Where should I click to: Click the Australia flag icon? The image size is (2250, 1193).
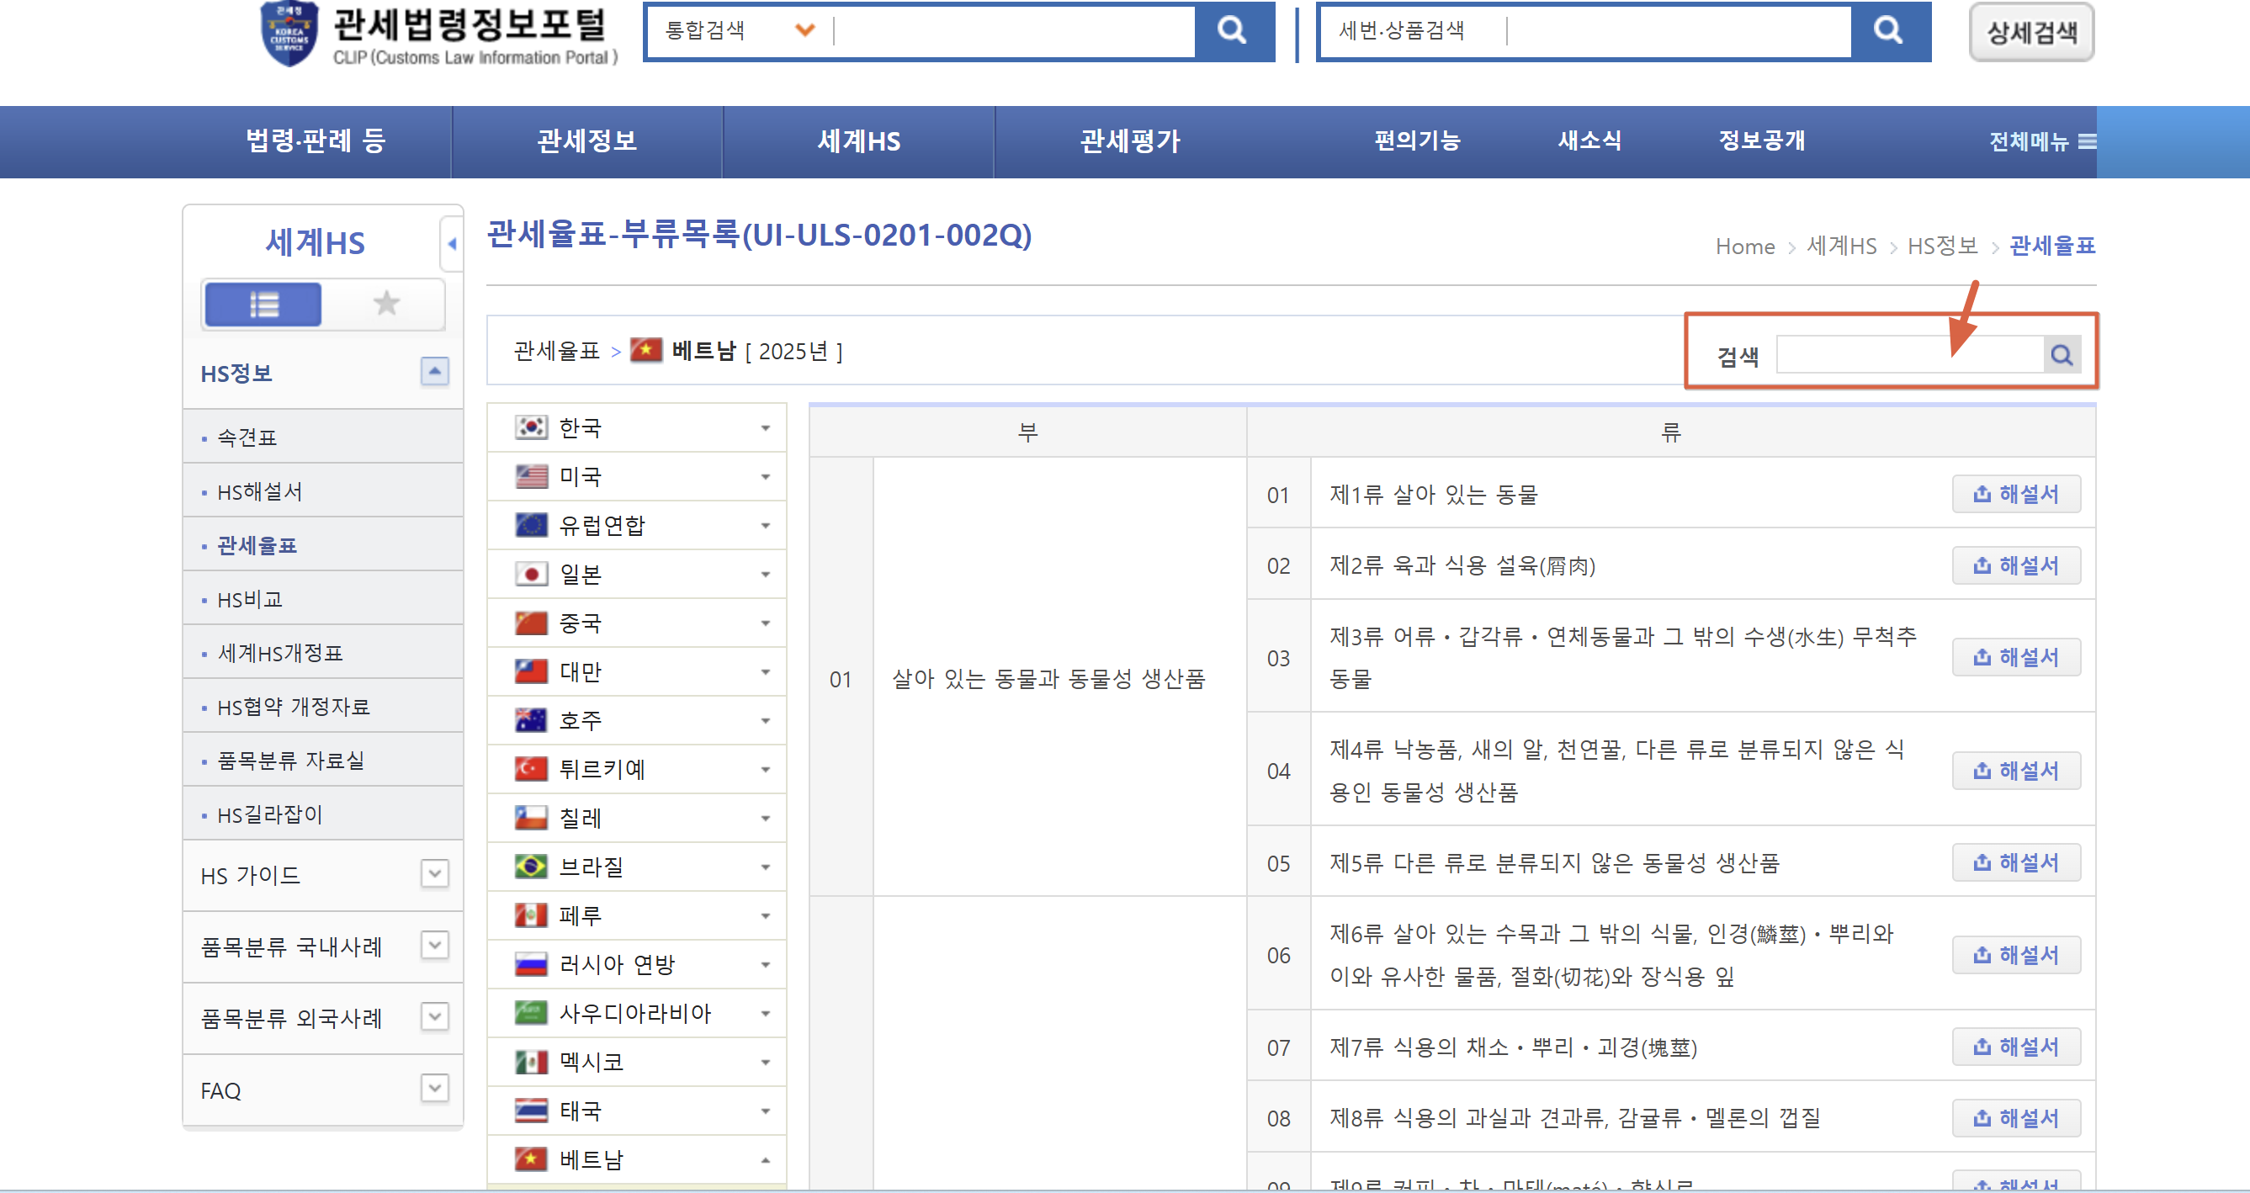pos(531,720)
